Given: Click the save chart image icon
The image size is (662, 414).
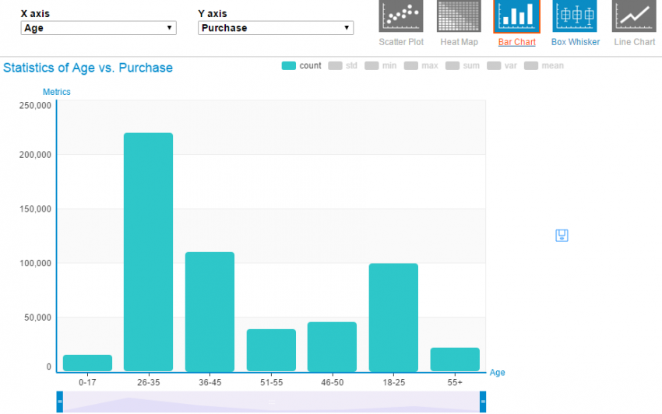Looking at the screenshot, I should (x=562, y=235).
